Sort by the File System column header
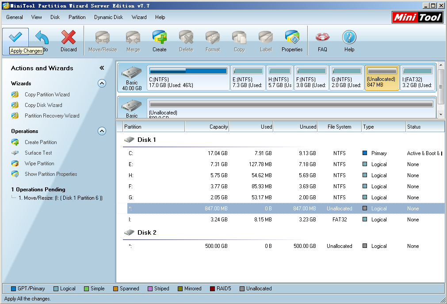Screen dimensions: 447x304 pos(339,127)
